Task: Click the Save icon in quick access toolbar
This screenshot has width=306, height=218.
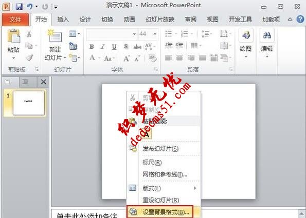Action: tap(19, 7)
